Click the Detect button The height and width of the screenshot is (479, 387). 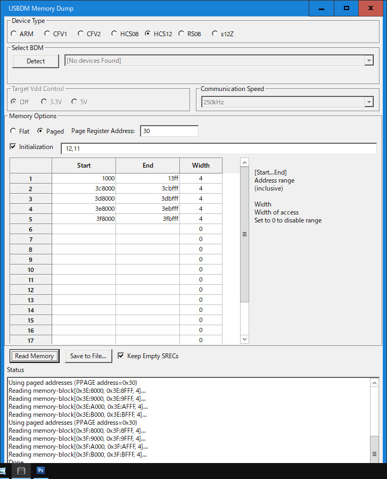(36, 61)
